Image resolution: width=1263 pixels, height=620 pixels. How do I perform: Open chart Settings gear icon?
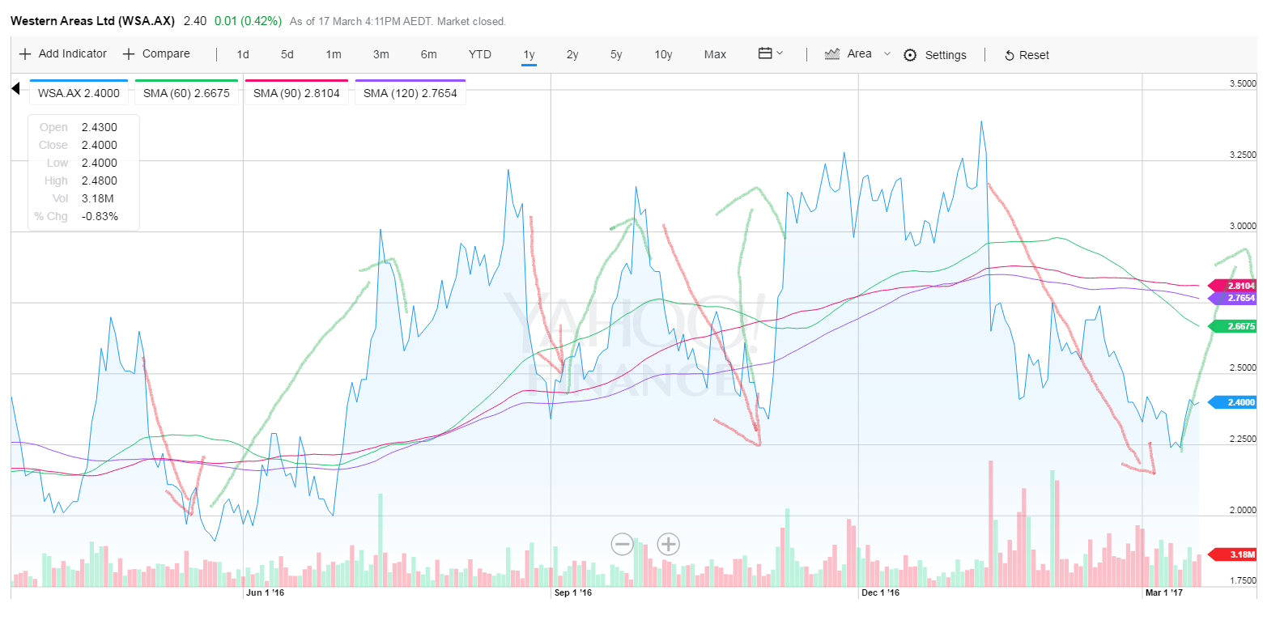pyautogui.click(x=910, y=55)
